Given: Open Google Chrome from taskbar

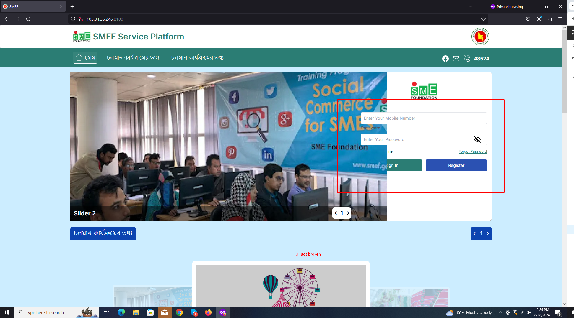Looking at the screenshot, I should coord(179,312).
